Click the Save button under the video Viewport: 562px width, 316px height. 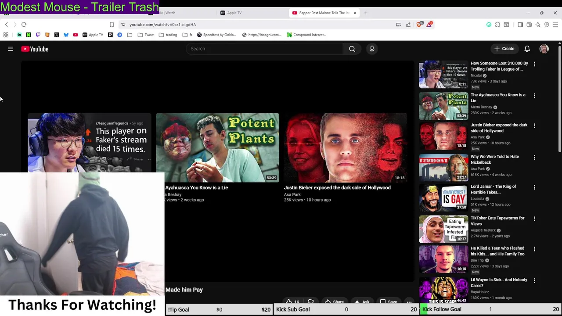coord(389,302)
